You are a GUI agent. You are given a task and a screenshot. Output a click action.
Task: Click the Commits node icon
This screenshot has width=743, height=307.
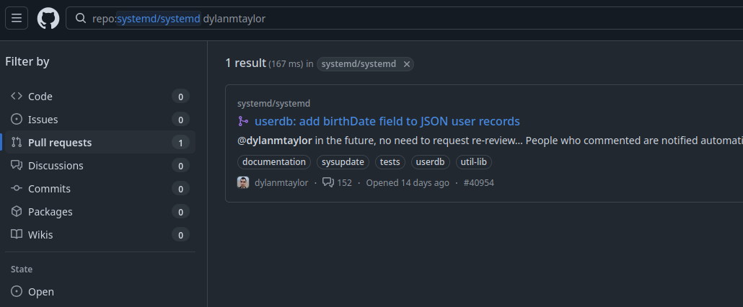coord(17,188)
